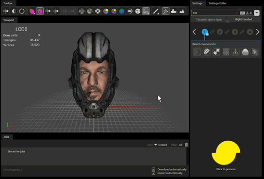Viewport: 264px width, 179px height.
Task: Select the wireframe sphere component icon
Action: [207, 52]
